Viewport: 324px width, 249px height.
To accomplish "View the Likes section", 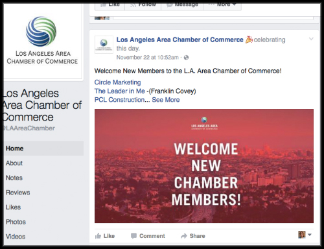I will point(13,207).
